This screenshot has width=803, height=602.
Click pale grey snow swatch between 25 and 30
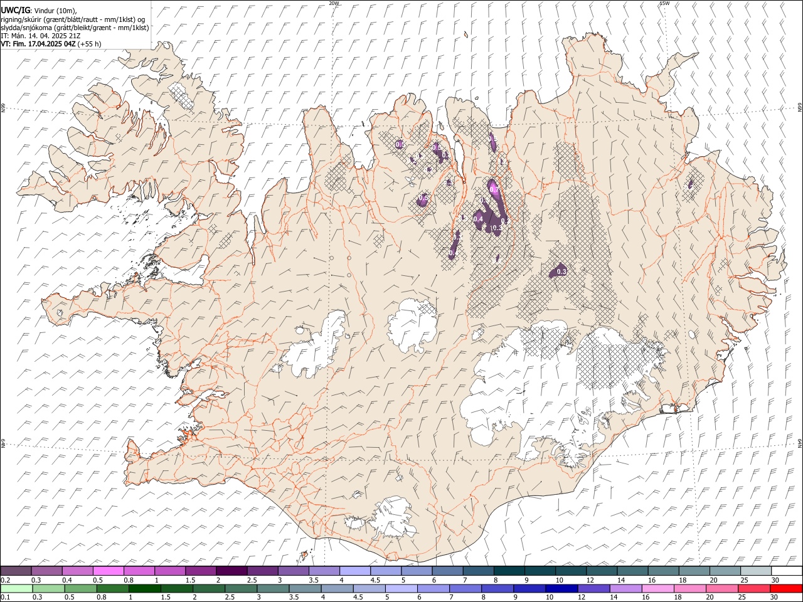[756, 571]
